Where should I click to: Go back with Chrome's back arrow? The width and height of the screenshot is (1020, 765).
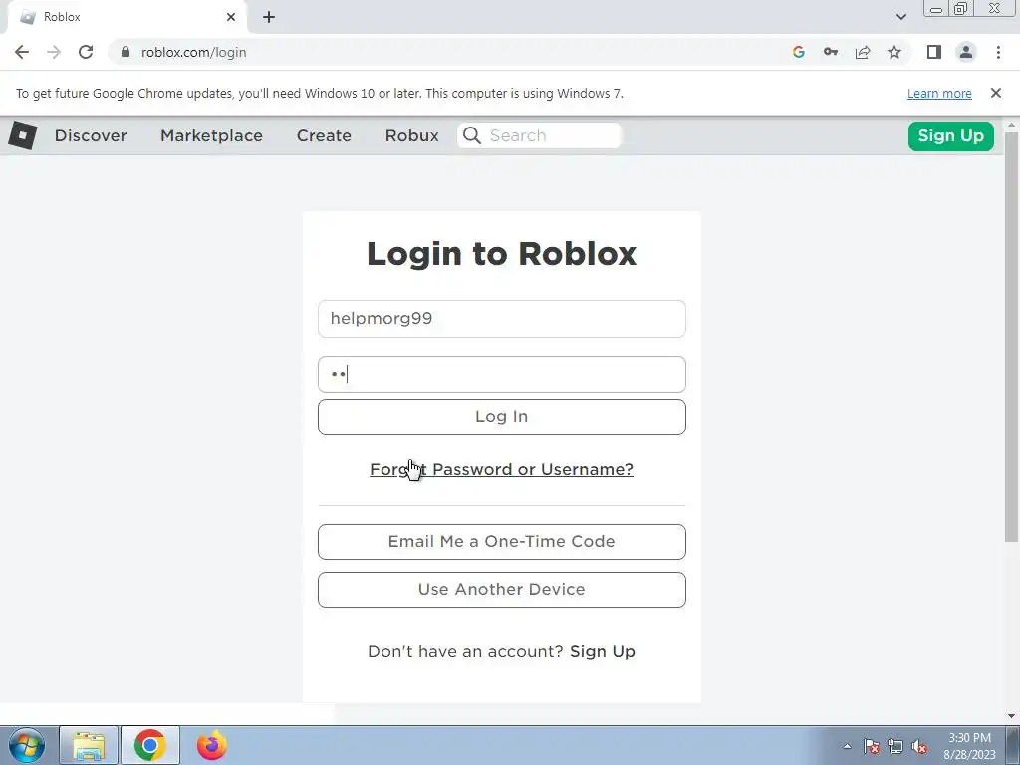pyautogui.click(x=22, y=52)
